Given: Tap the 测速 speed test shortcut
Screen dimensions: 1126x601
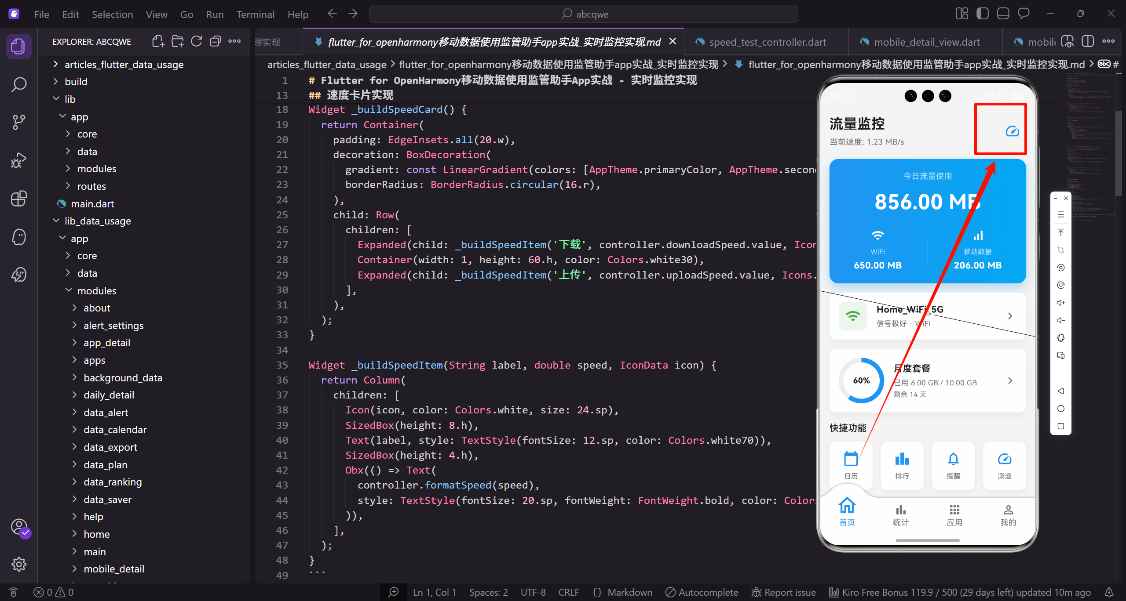Looking at the screenshot, I should coord(1004,465).
